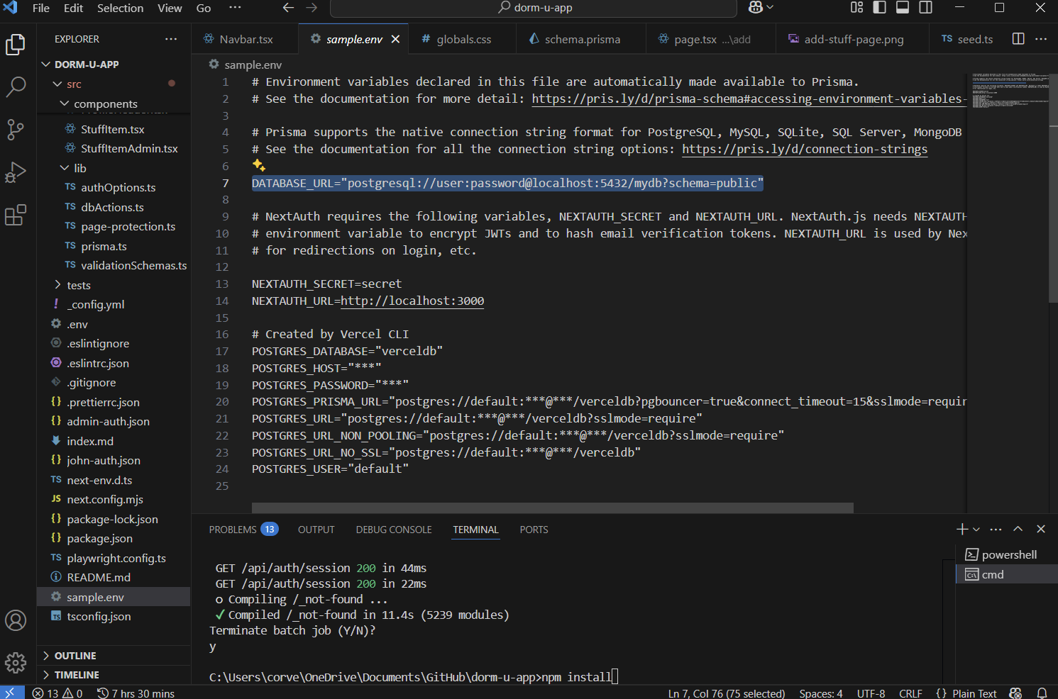Click the editor horizontal scrollbar
The height and width of the screenshot is (699, 1058).
[x=553, y=508]
